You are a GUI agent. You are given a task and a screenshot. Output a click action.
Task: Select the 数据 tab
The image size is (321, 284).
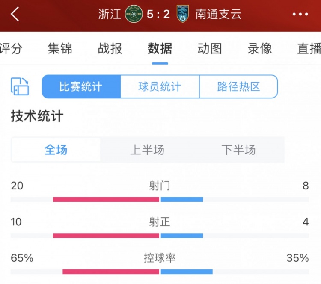[x=160, y=48]
